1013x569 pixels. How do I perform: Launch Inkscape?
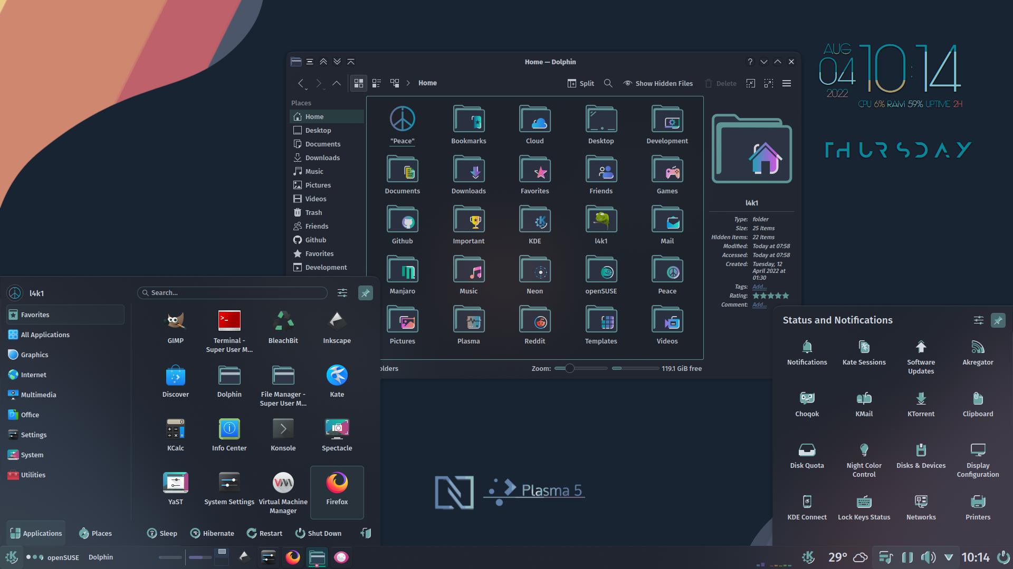[x=337, y=327]
